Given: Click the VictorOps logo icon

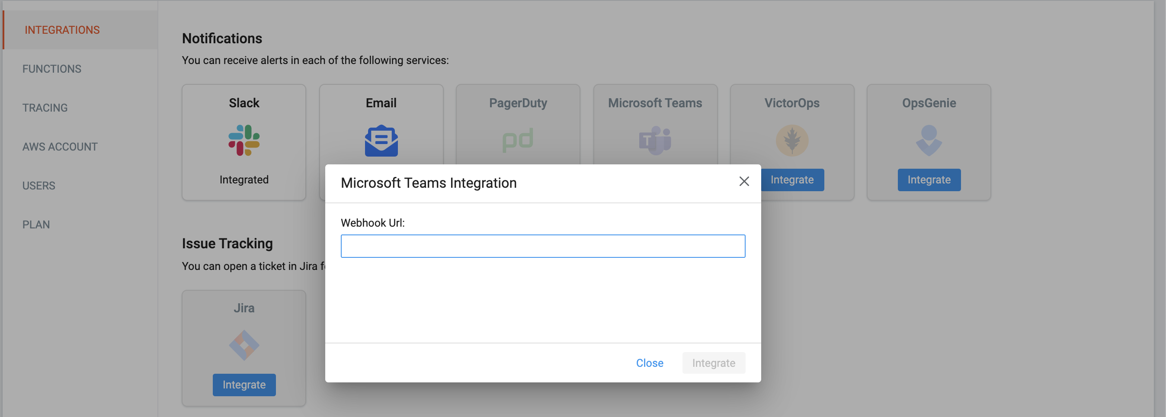Looking at the screenshot, I should pos(791,141).
